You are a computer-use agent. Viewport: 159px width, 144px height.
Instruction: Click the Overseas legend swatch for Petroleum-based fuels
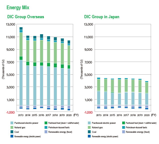pyautogui.click(x=46, y=127)
